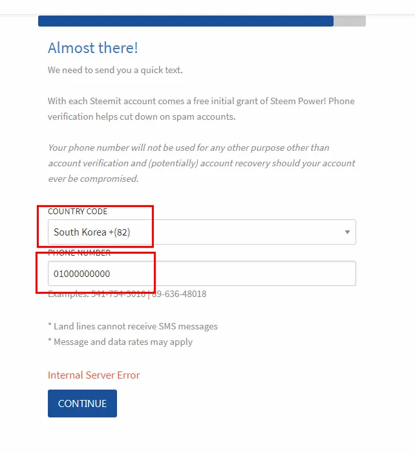
Task: Click the italic phone number privacy notice
Action: tap(201, 163)
